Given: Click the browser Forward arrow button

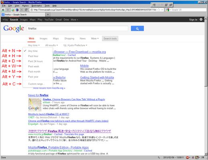Looking at the screenshot, I should tap(8, 10).
